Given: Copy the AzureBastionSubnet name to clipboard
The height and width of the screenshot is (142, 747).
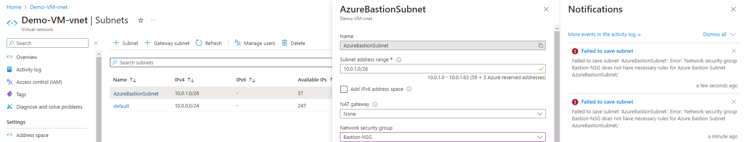Looking at the screenshot, I should click(541, 45).
